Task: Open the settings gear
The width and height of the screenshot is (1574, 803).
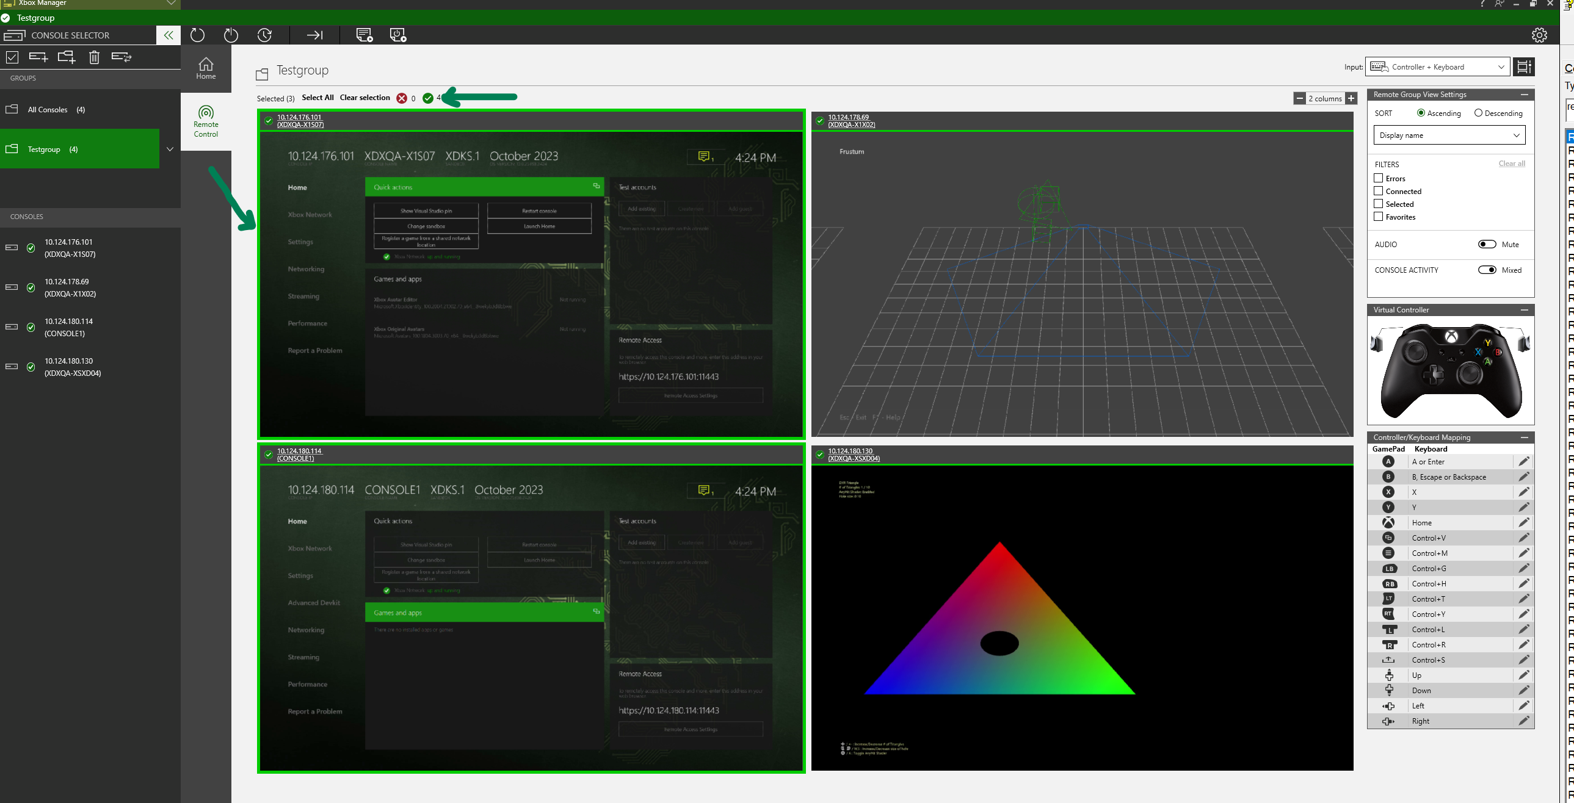Action: point(1539,35)
